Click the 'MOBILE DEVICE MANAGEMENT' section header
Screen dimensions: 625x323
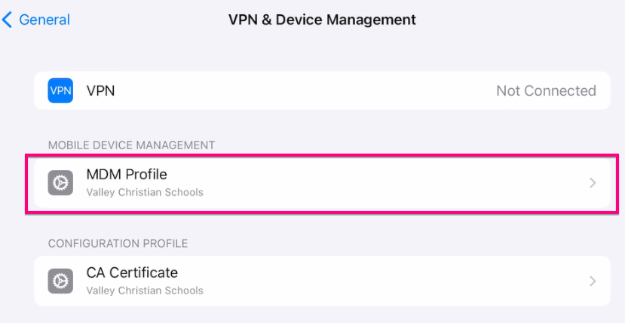pyautogui.click(x=131, y=145)
